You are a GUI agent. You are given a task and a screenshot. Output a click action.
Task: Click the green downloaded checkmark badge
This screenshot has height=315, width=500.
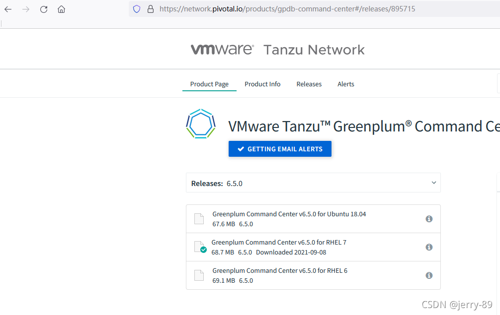coord(203,250)
